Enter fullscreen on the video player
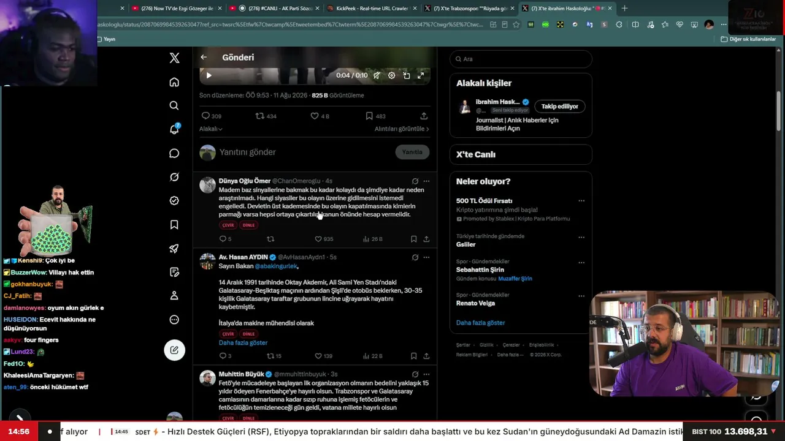Screen dimensions: 785x441 pos(421,75)
